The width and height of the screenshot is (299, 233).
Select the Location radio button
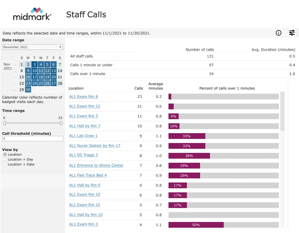click(5, 155)
